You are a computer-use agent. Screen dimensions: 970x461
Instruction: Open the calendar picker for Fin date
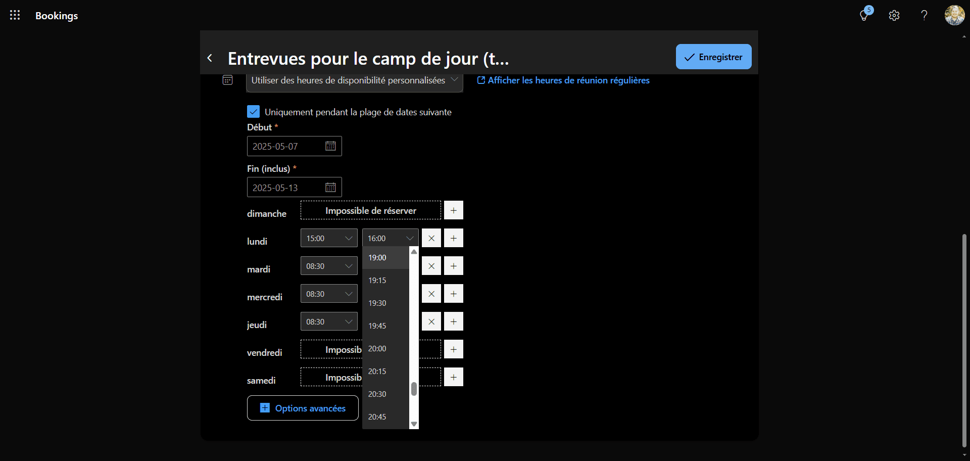(330, 188)
